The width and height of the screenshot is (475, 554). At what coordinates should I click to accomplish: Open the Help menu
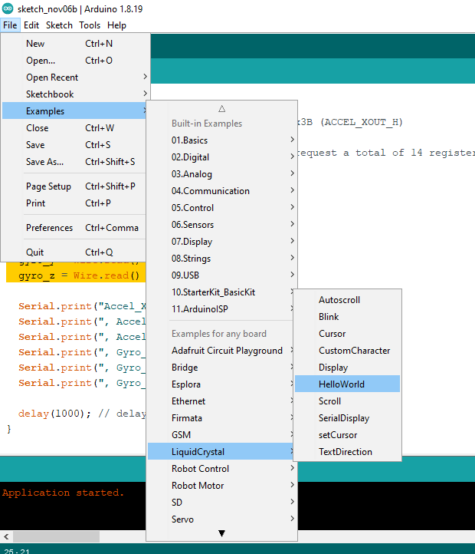point(116,25)
